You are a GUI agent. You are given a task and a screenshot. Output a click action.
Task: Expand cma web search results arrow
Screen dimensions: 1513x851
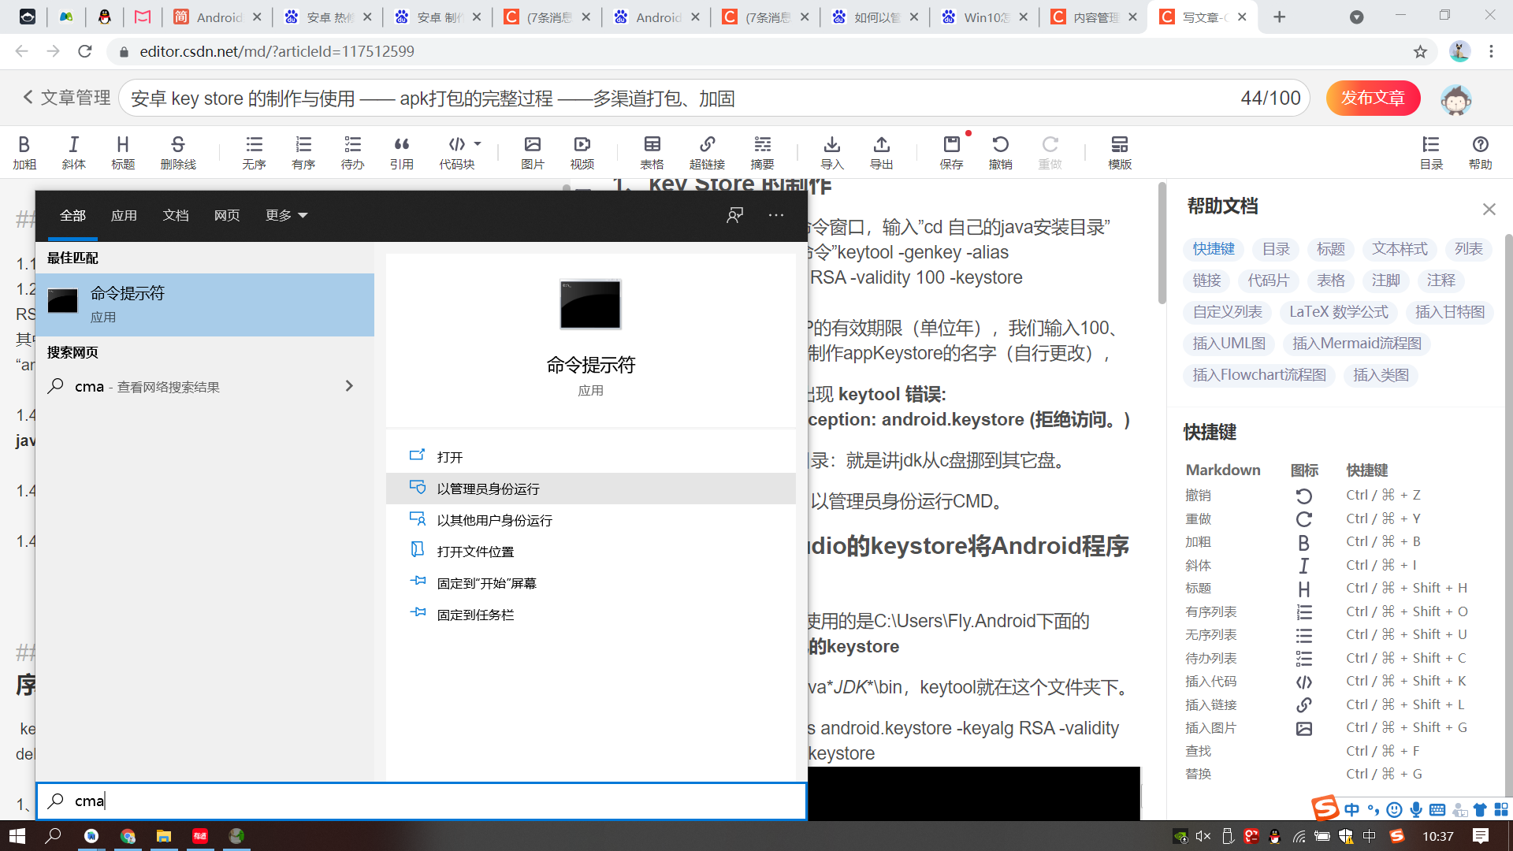[349, 386]
